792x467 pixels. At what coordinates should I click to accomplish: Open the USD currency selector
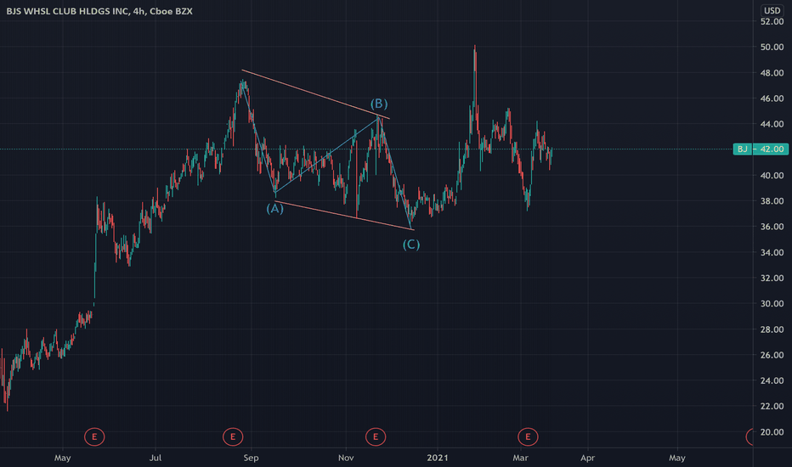point(772,10)
